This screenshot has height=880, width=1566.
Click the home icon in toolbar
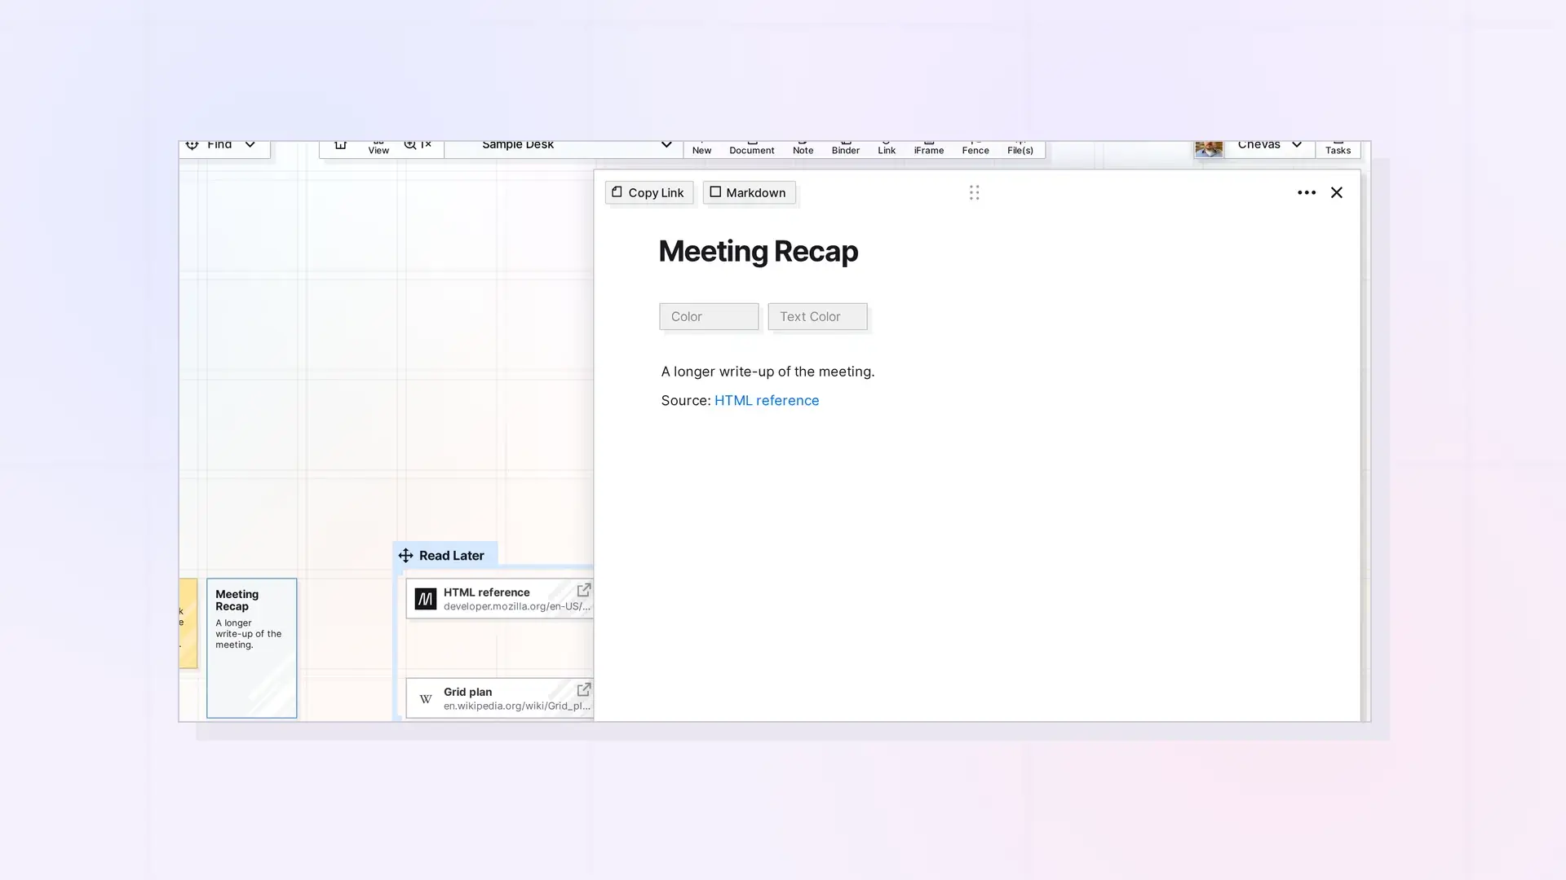click(x=340, y=145)
